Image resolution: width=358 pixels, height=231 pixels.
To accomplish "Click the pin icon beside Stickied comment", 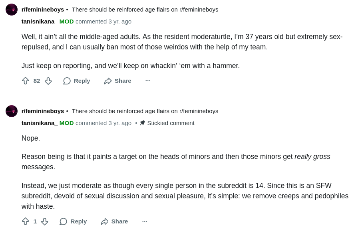I will click(x=142, y=123).
